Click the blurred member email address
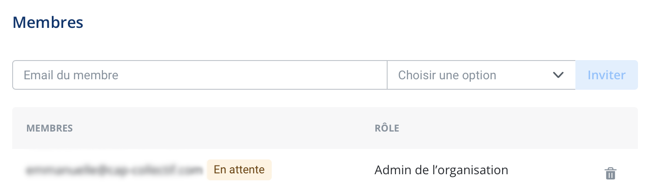655x196 pixels. 115,170
